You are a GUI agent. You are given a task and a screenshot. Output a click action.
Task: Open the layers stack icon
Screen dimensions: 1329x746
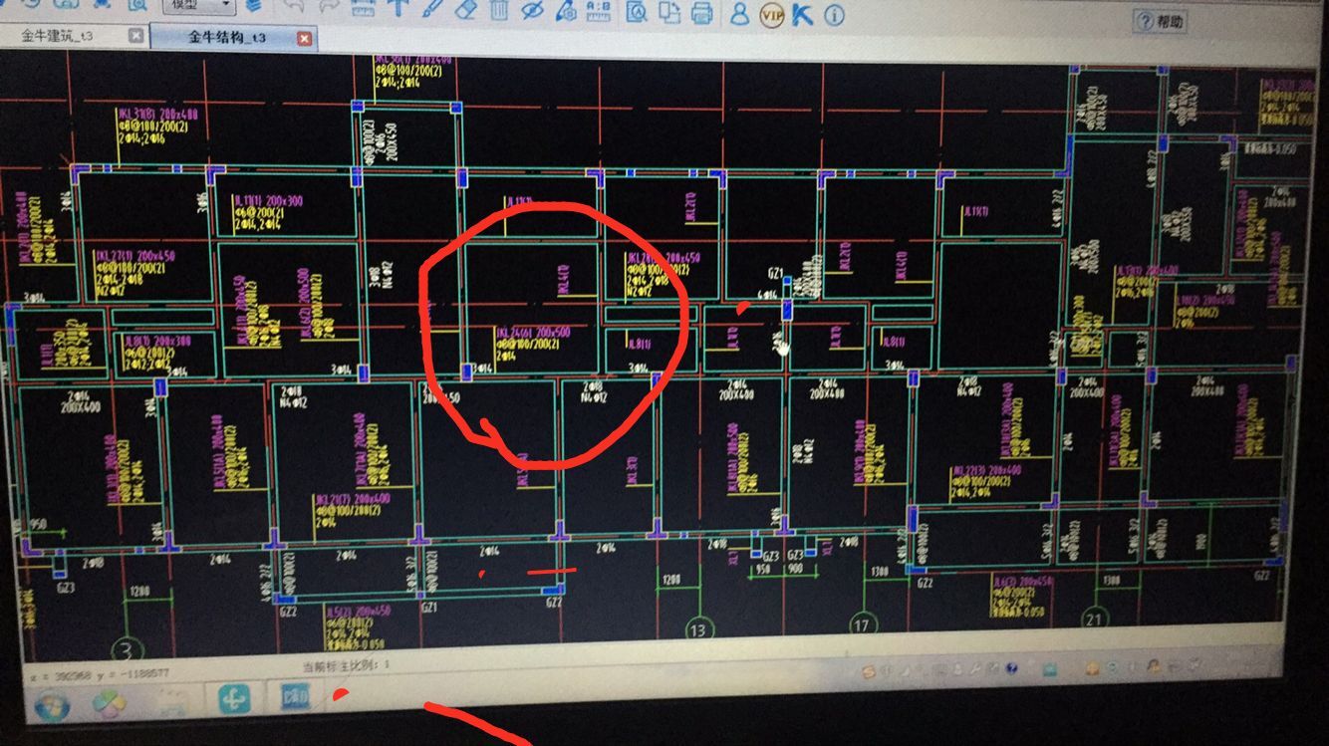[253, 5]
